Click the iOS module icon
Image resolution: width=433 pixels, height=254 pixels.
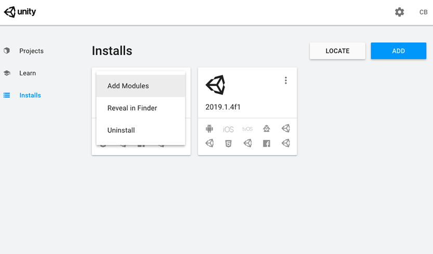click(x=228, y=129)
